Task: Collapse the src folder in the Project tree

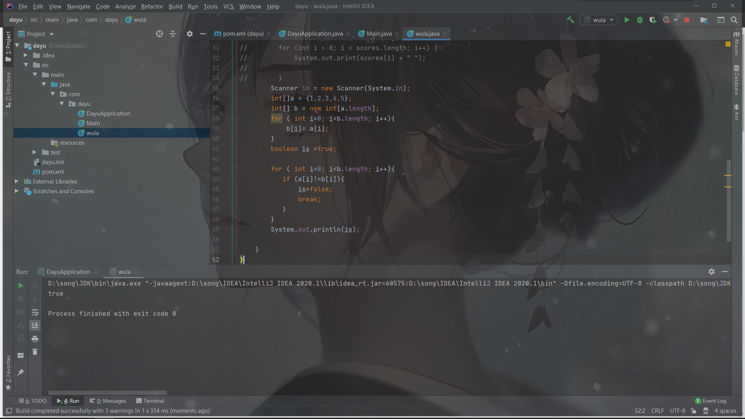Action: 26,65
